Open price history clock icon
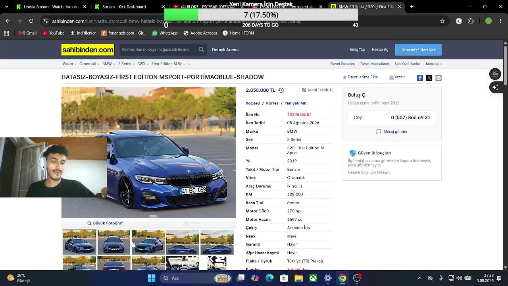 click(281, 90)
